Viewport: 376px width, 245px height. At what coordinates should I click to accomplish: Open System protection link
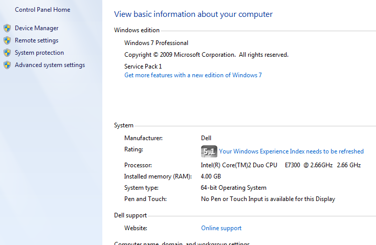[x=39, y=53]
